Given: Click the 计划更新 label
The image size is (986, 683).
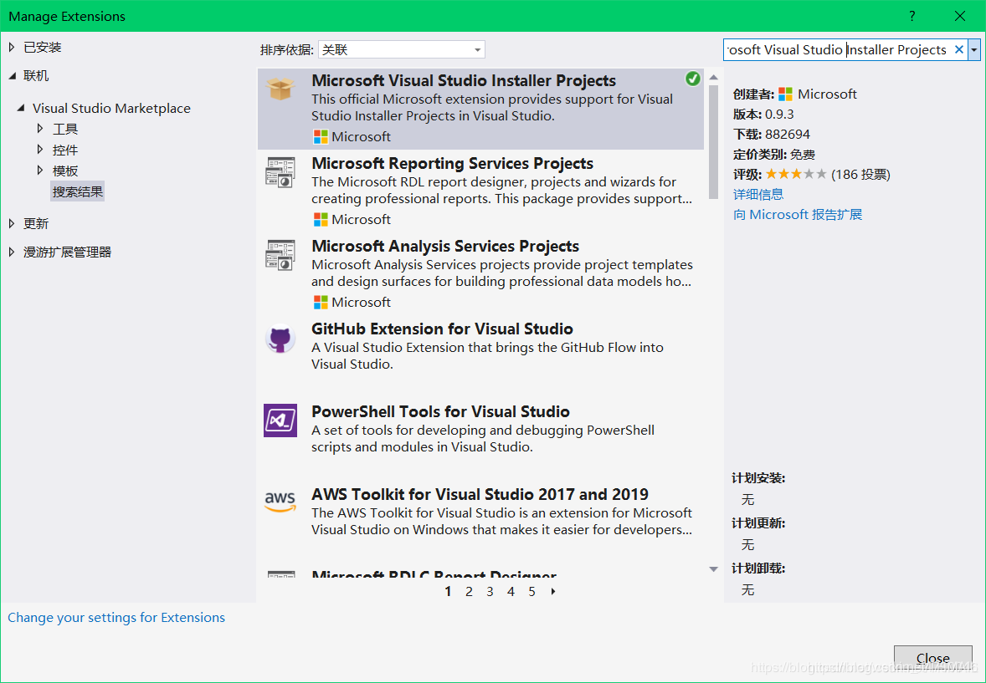Looking at the screenshot, I should [x=758, y=523].
